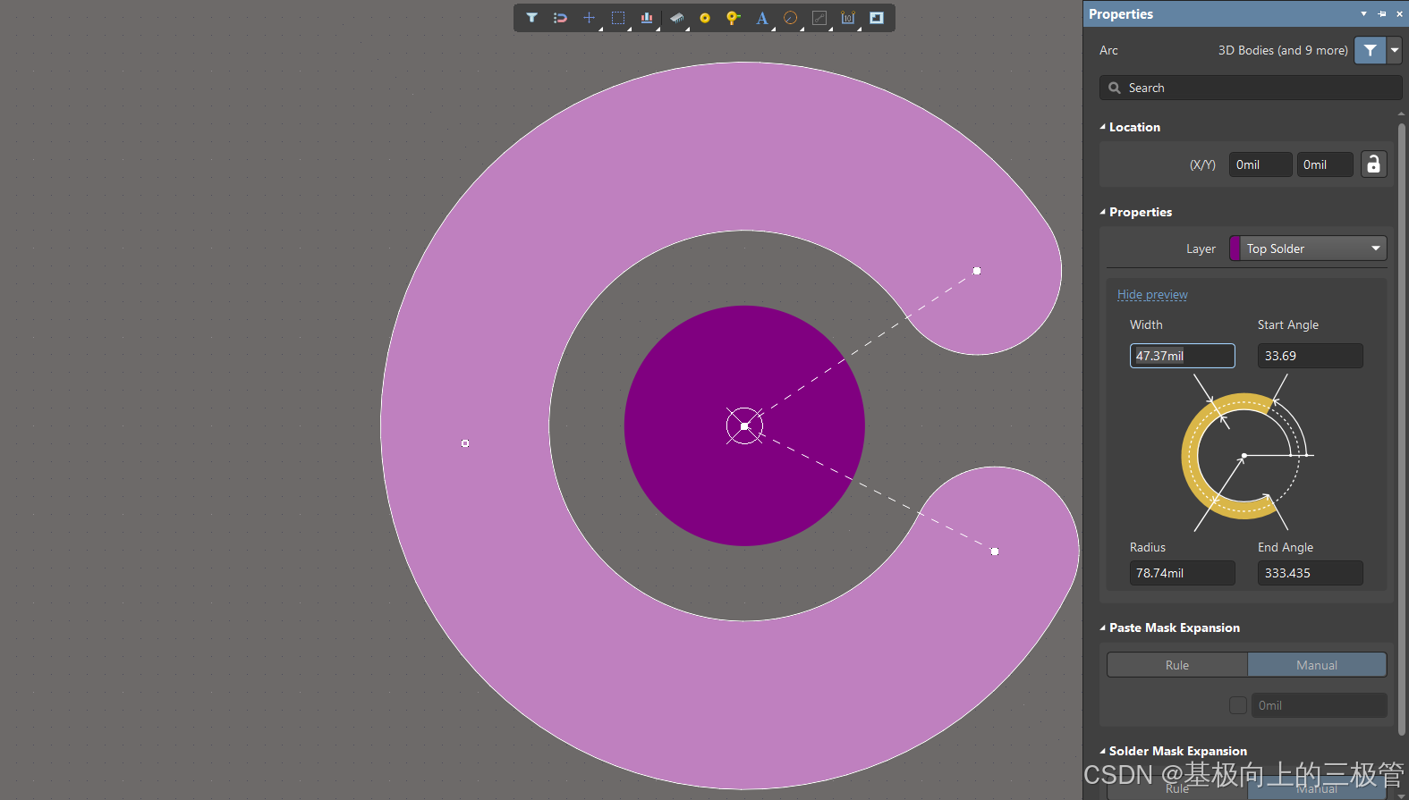Viewport: 1409px width, 800px height.
Task: Click the arc start angle endpoint handle
Action: point(977,271)
